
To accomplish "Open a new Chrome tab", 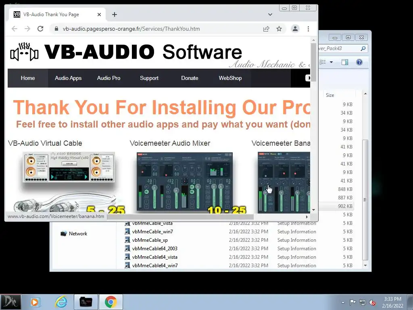I will click(114, 15).
